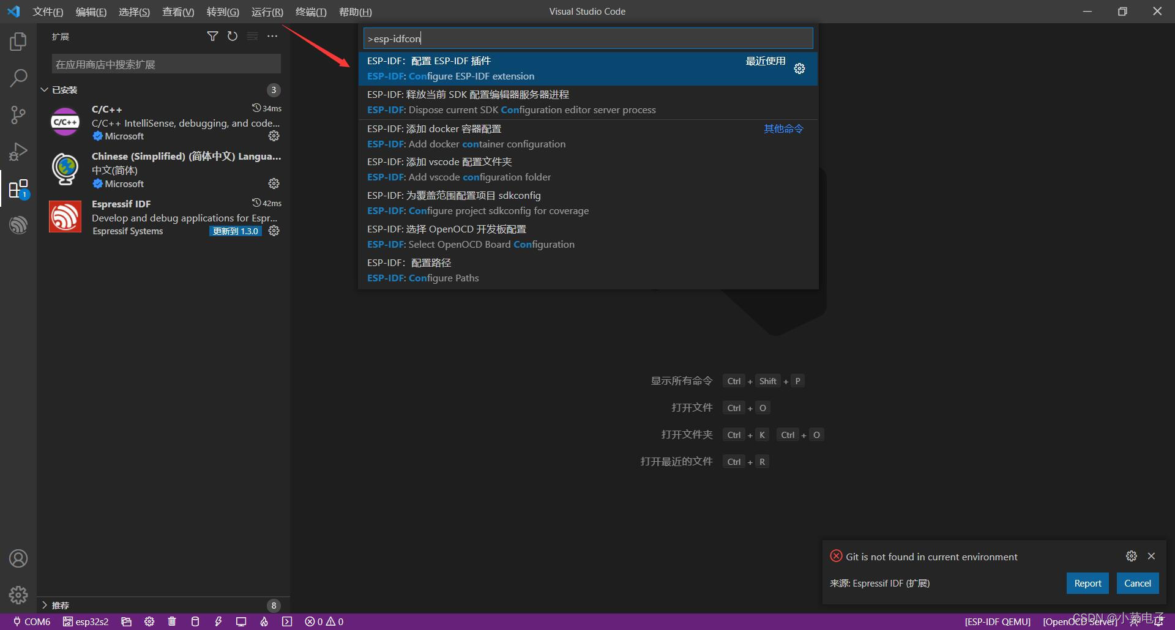The image size is (1175, 630).
Task: Filter extensions with the funnel icon
Action: [212, 37]
